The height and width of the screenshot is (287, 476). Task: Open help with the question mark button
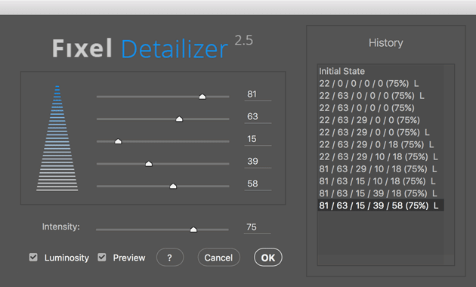coord(170,258)
